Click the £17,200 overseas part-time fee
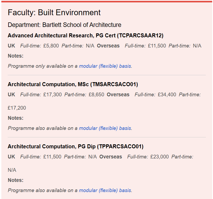213x199 pixels. (17, 108)
